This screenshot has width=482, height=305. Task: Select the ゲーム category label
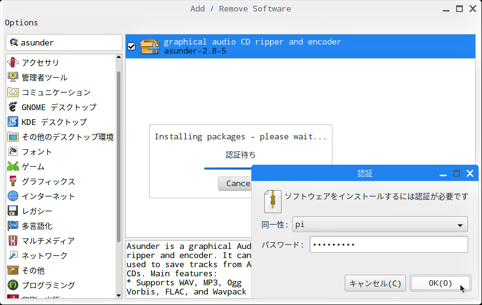[x=33, y=167]
